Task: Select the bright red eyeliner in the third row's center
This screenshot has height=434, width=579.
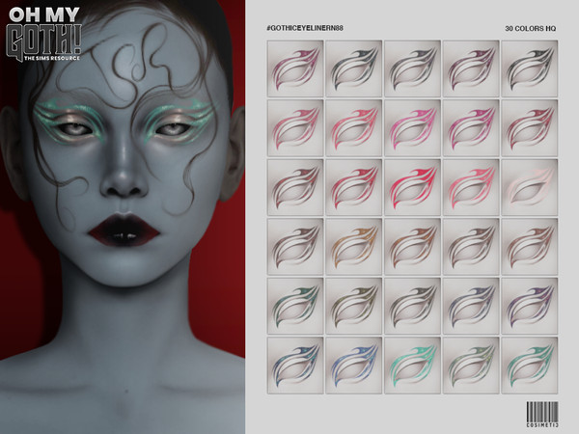Action: click(x=412, y=187)
